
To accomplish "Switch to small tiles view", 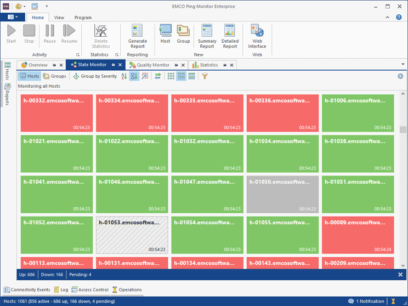I will point(171,76).
